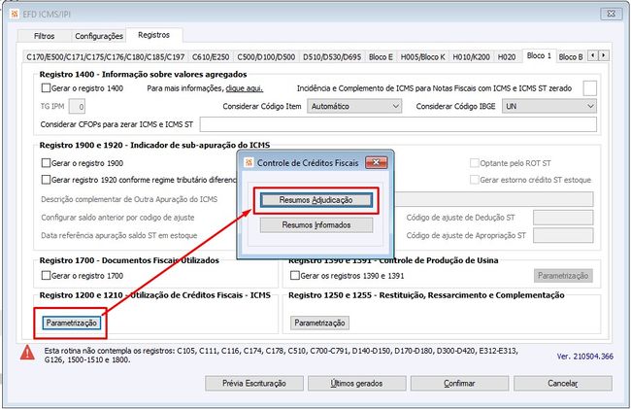Check Gerar o registro 1900
Screen dimensions: 631x409
pos(47,162)
